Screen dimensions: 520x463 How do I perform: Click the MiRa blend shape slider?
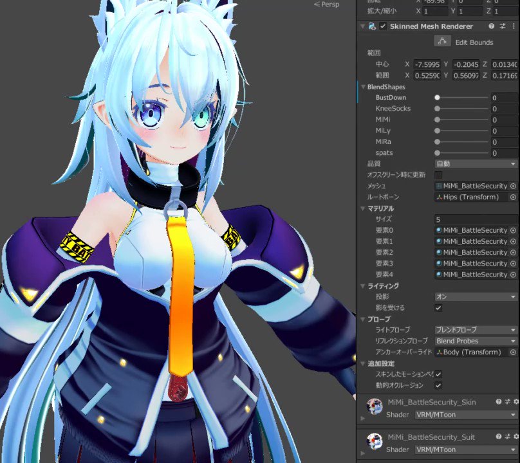(x=461, y=142)
